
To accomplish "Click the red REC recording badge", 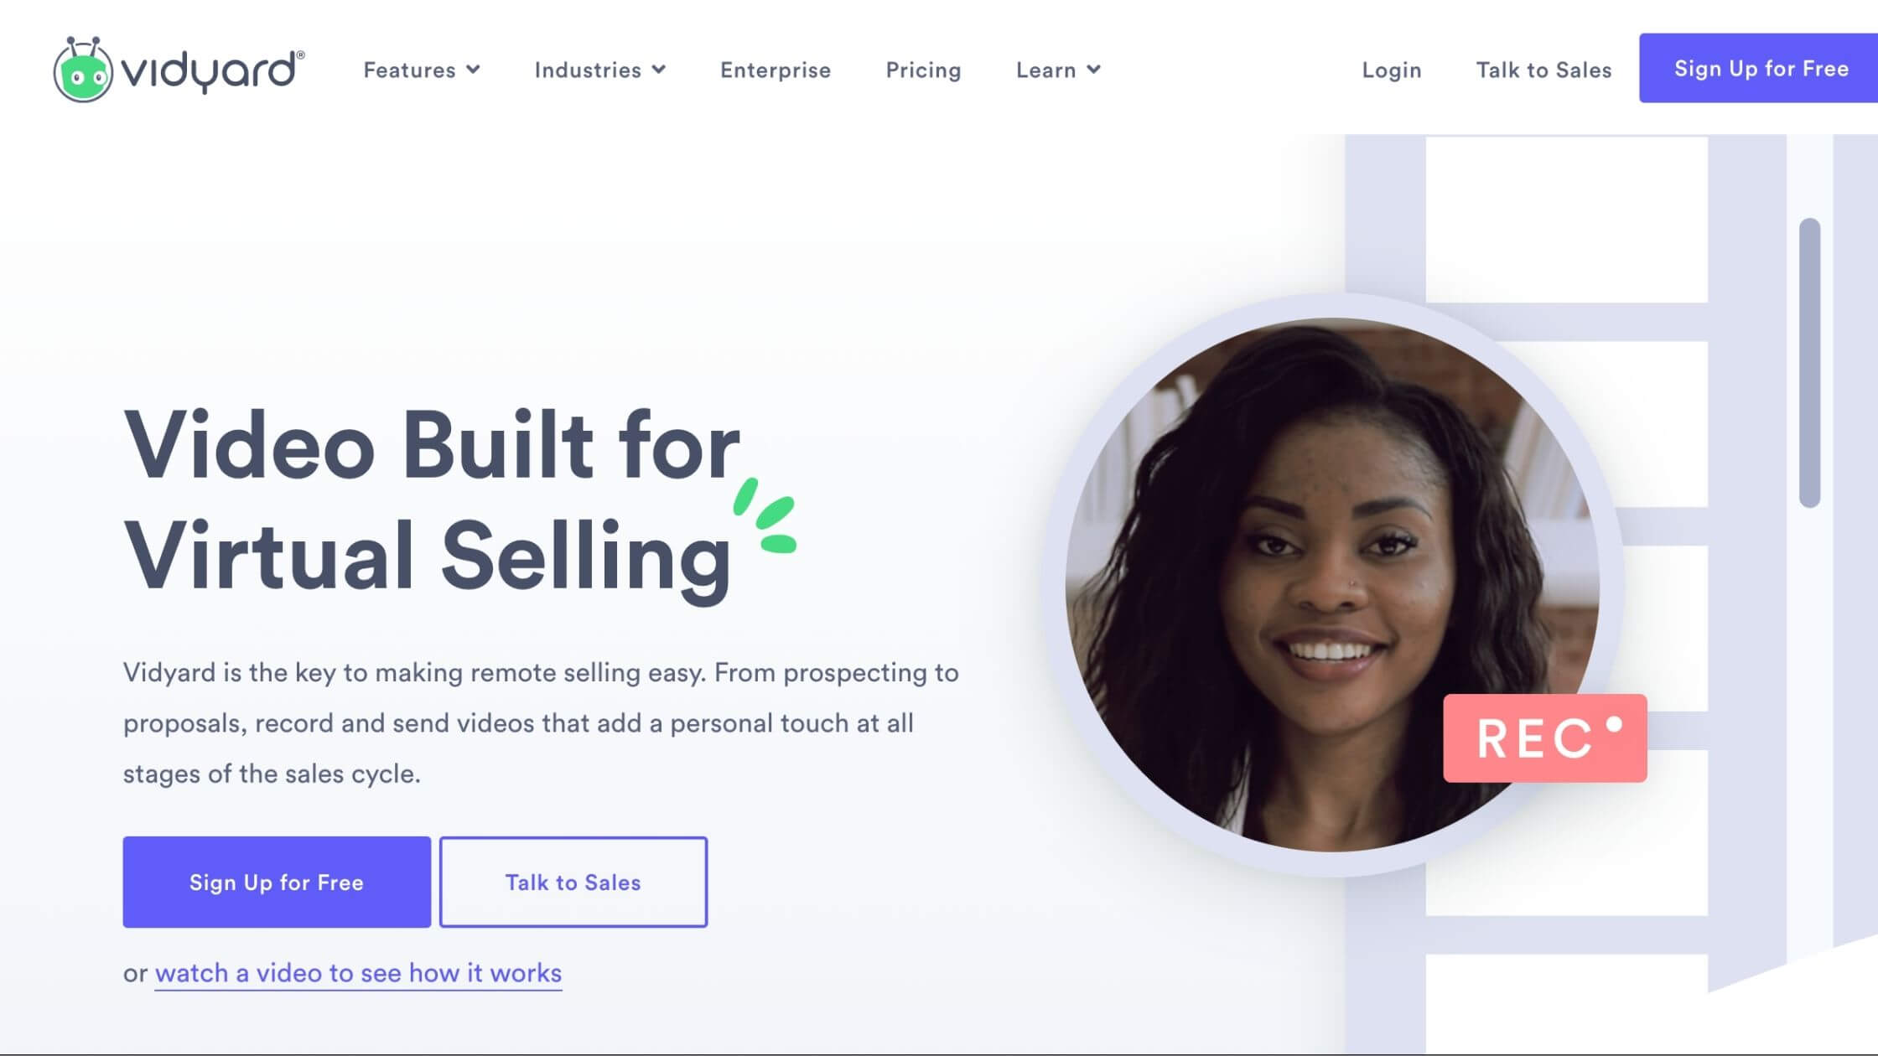I will pyautogui.click(x=1544, y=738).
